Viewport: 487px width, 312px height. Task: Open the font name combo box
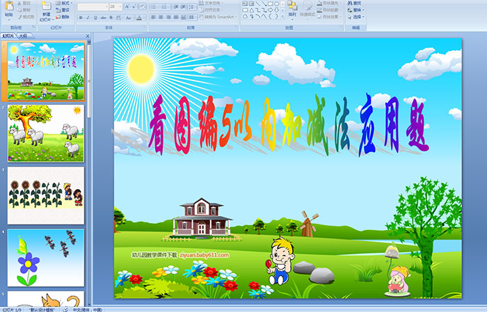tap(93, 7)
